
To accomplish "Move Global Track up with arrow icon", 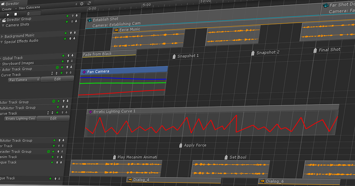I will pos(68,56).
